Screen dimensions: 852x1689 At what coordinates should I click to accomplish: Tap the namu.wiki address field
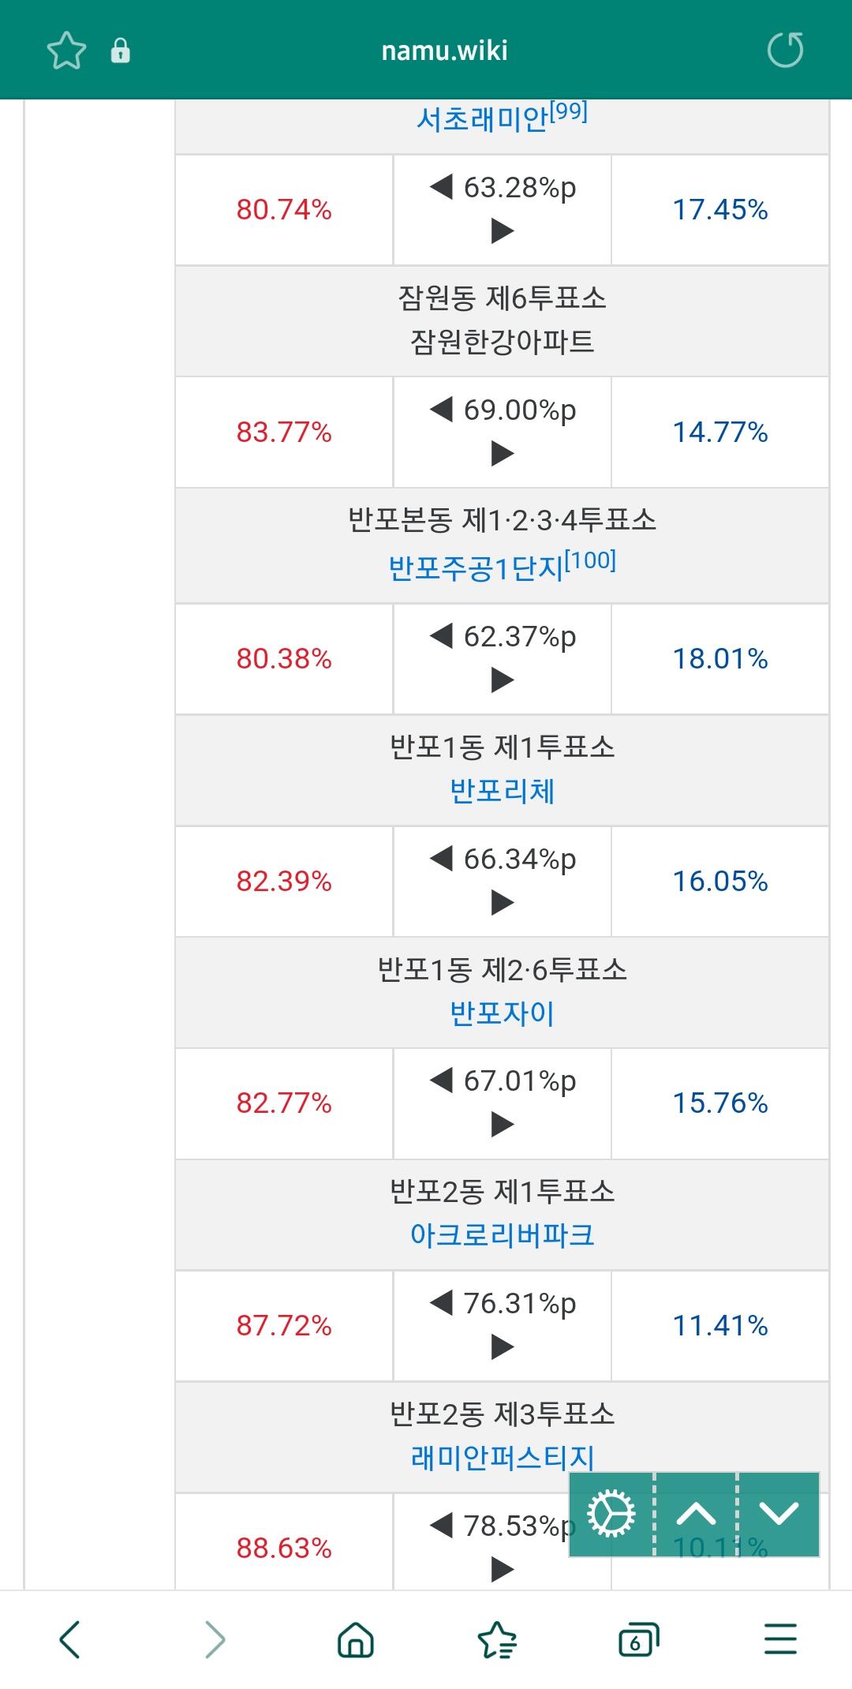444,51
